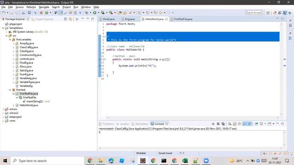Open Run button dropdown arrow
Screen dimensions: 294x165
[98, 13]
